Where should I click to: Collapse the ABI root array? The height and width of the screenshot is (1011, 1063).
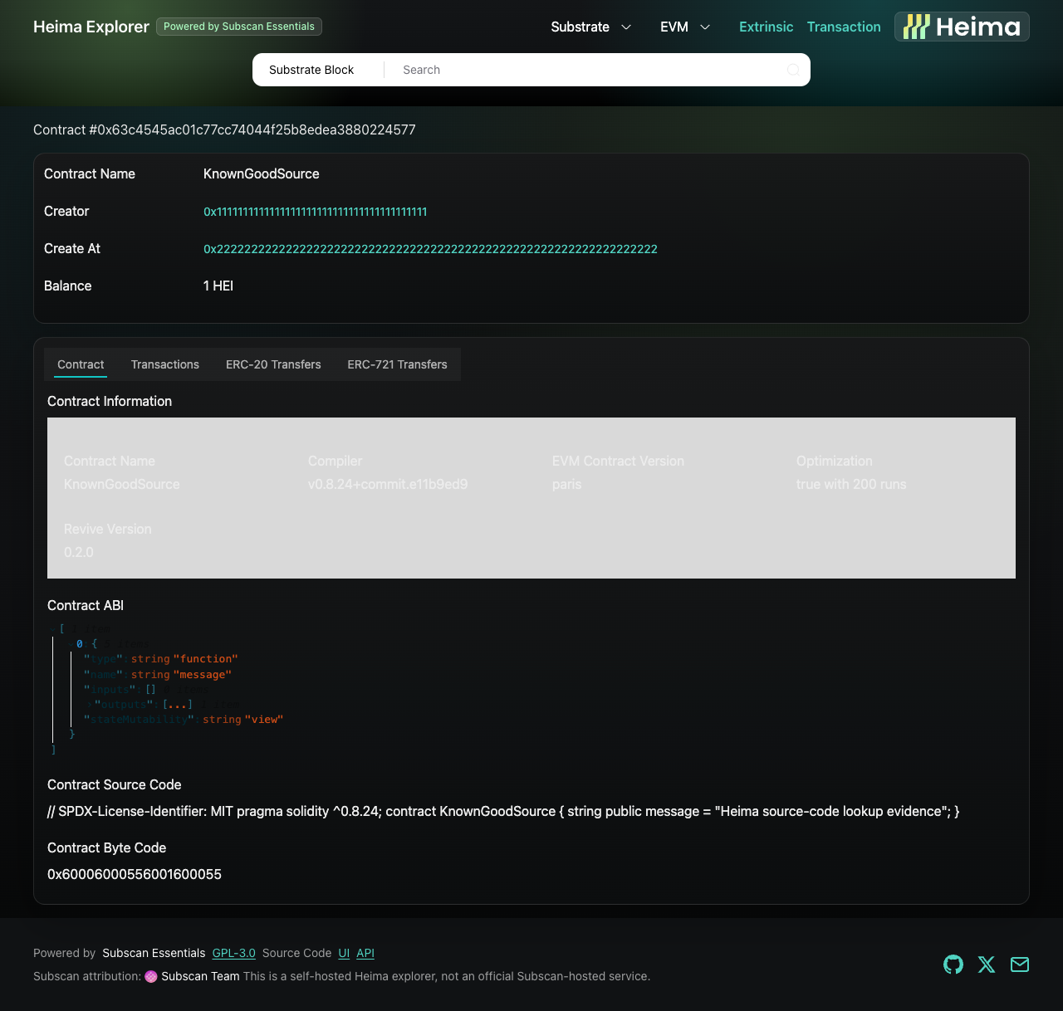[x=52, y=629]
